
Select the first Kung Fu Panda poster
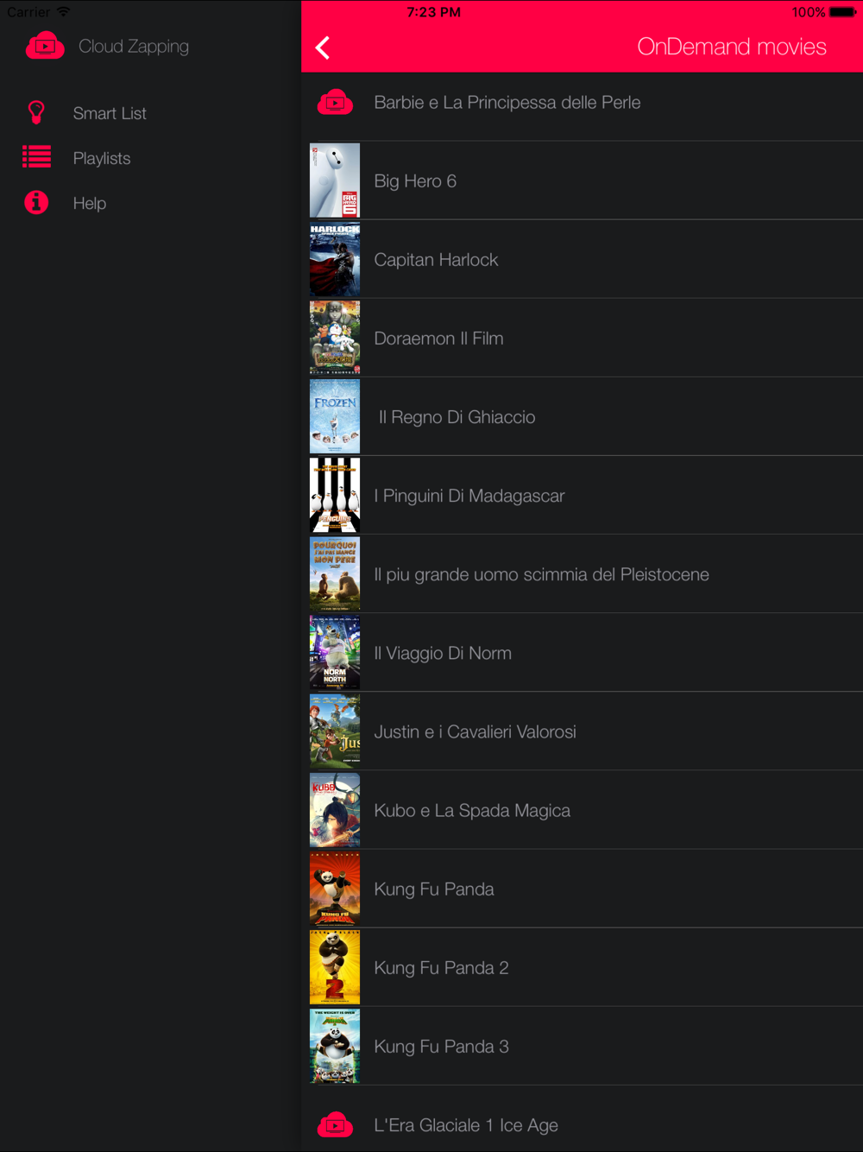point(335,888)
